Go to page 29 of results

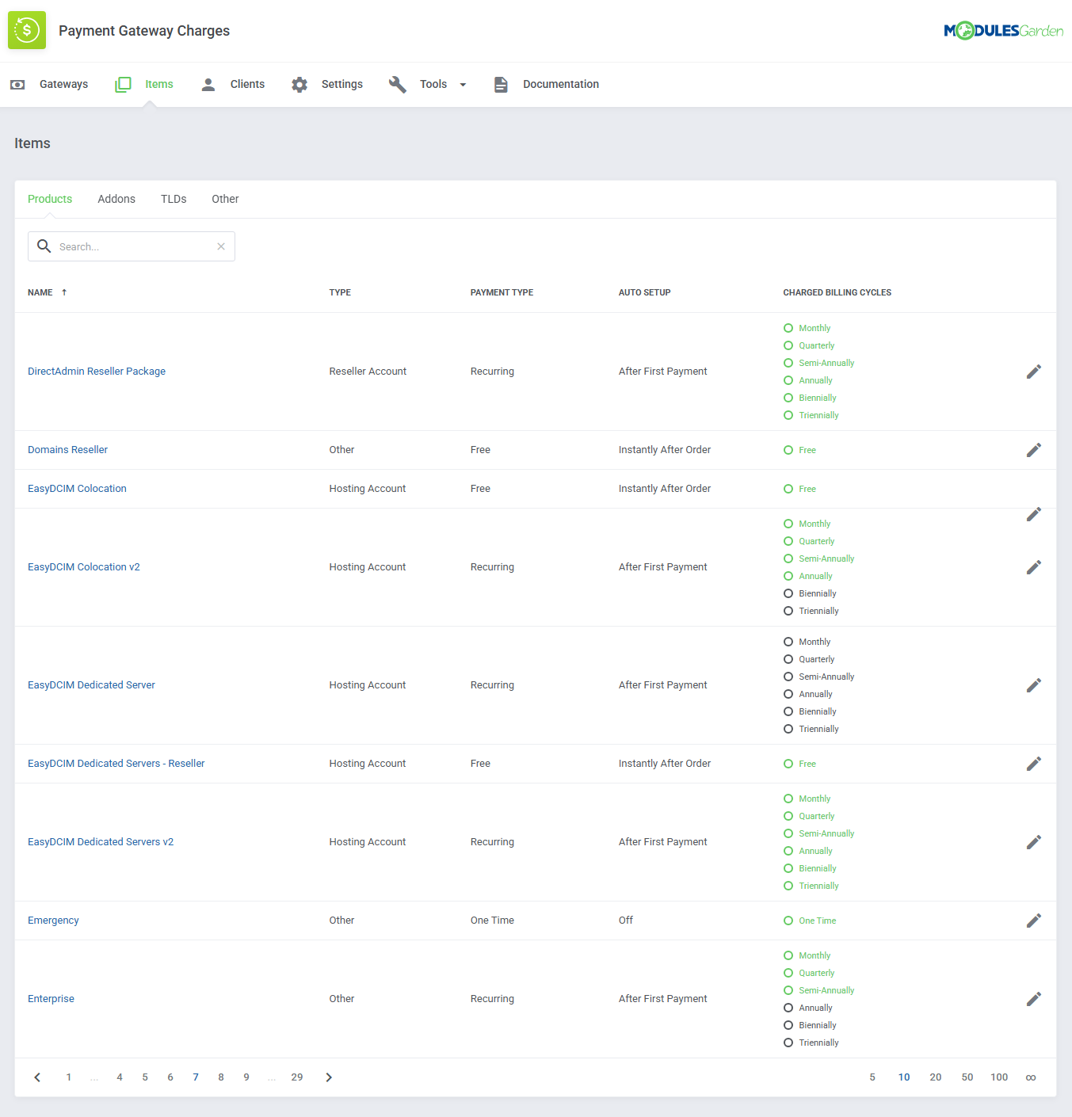click(297, 1077)
